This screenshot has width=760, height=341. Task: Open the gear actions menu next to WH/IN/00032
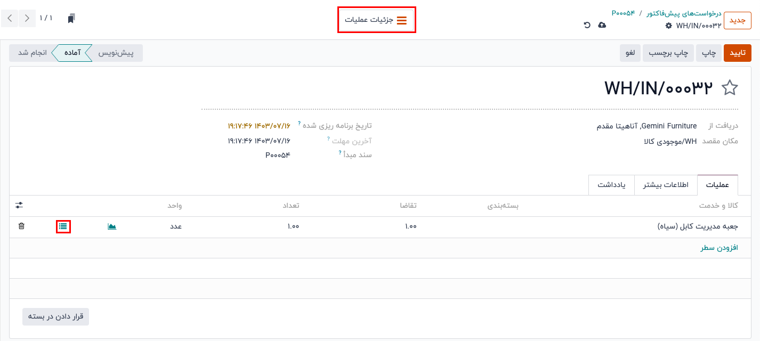click(669, 26)
